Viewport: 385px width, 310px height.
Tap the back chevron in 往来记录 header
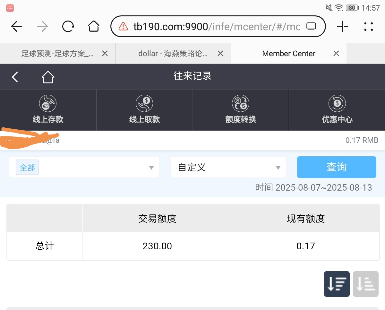(x=15, y=77)
